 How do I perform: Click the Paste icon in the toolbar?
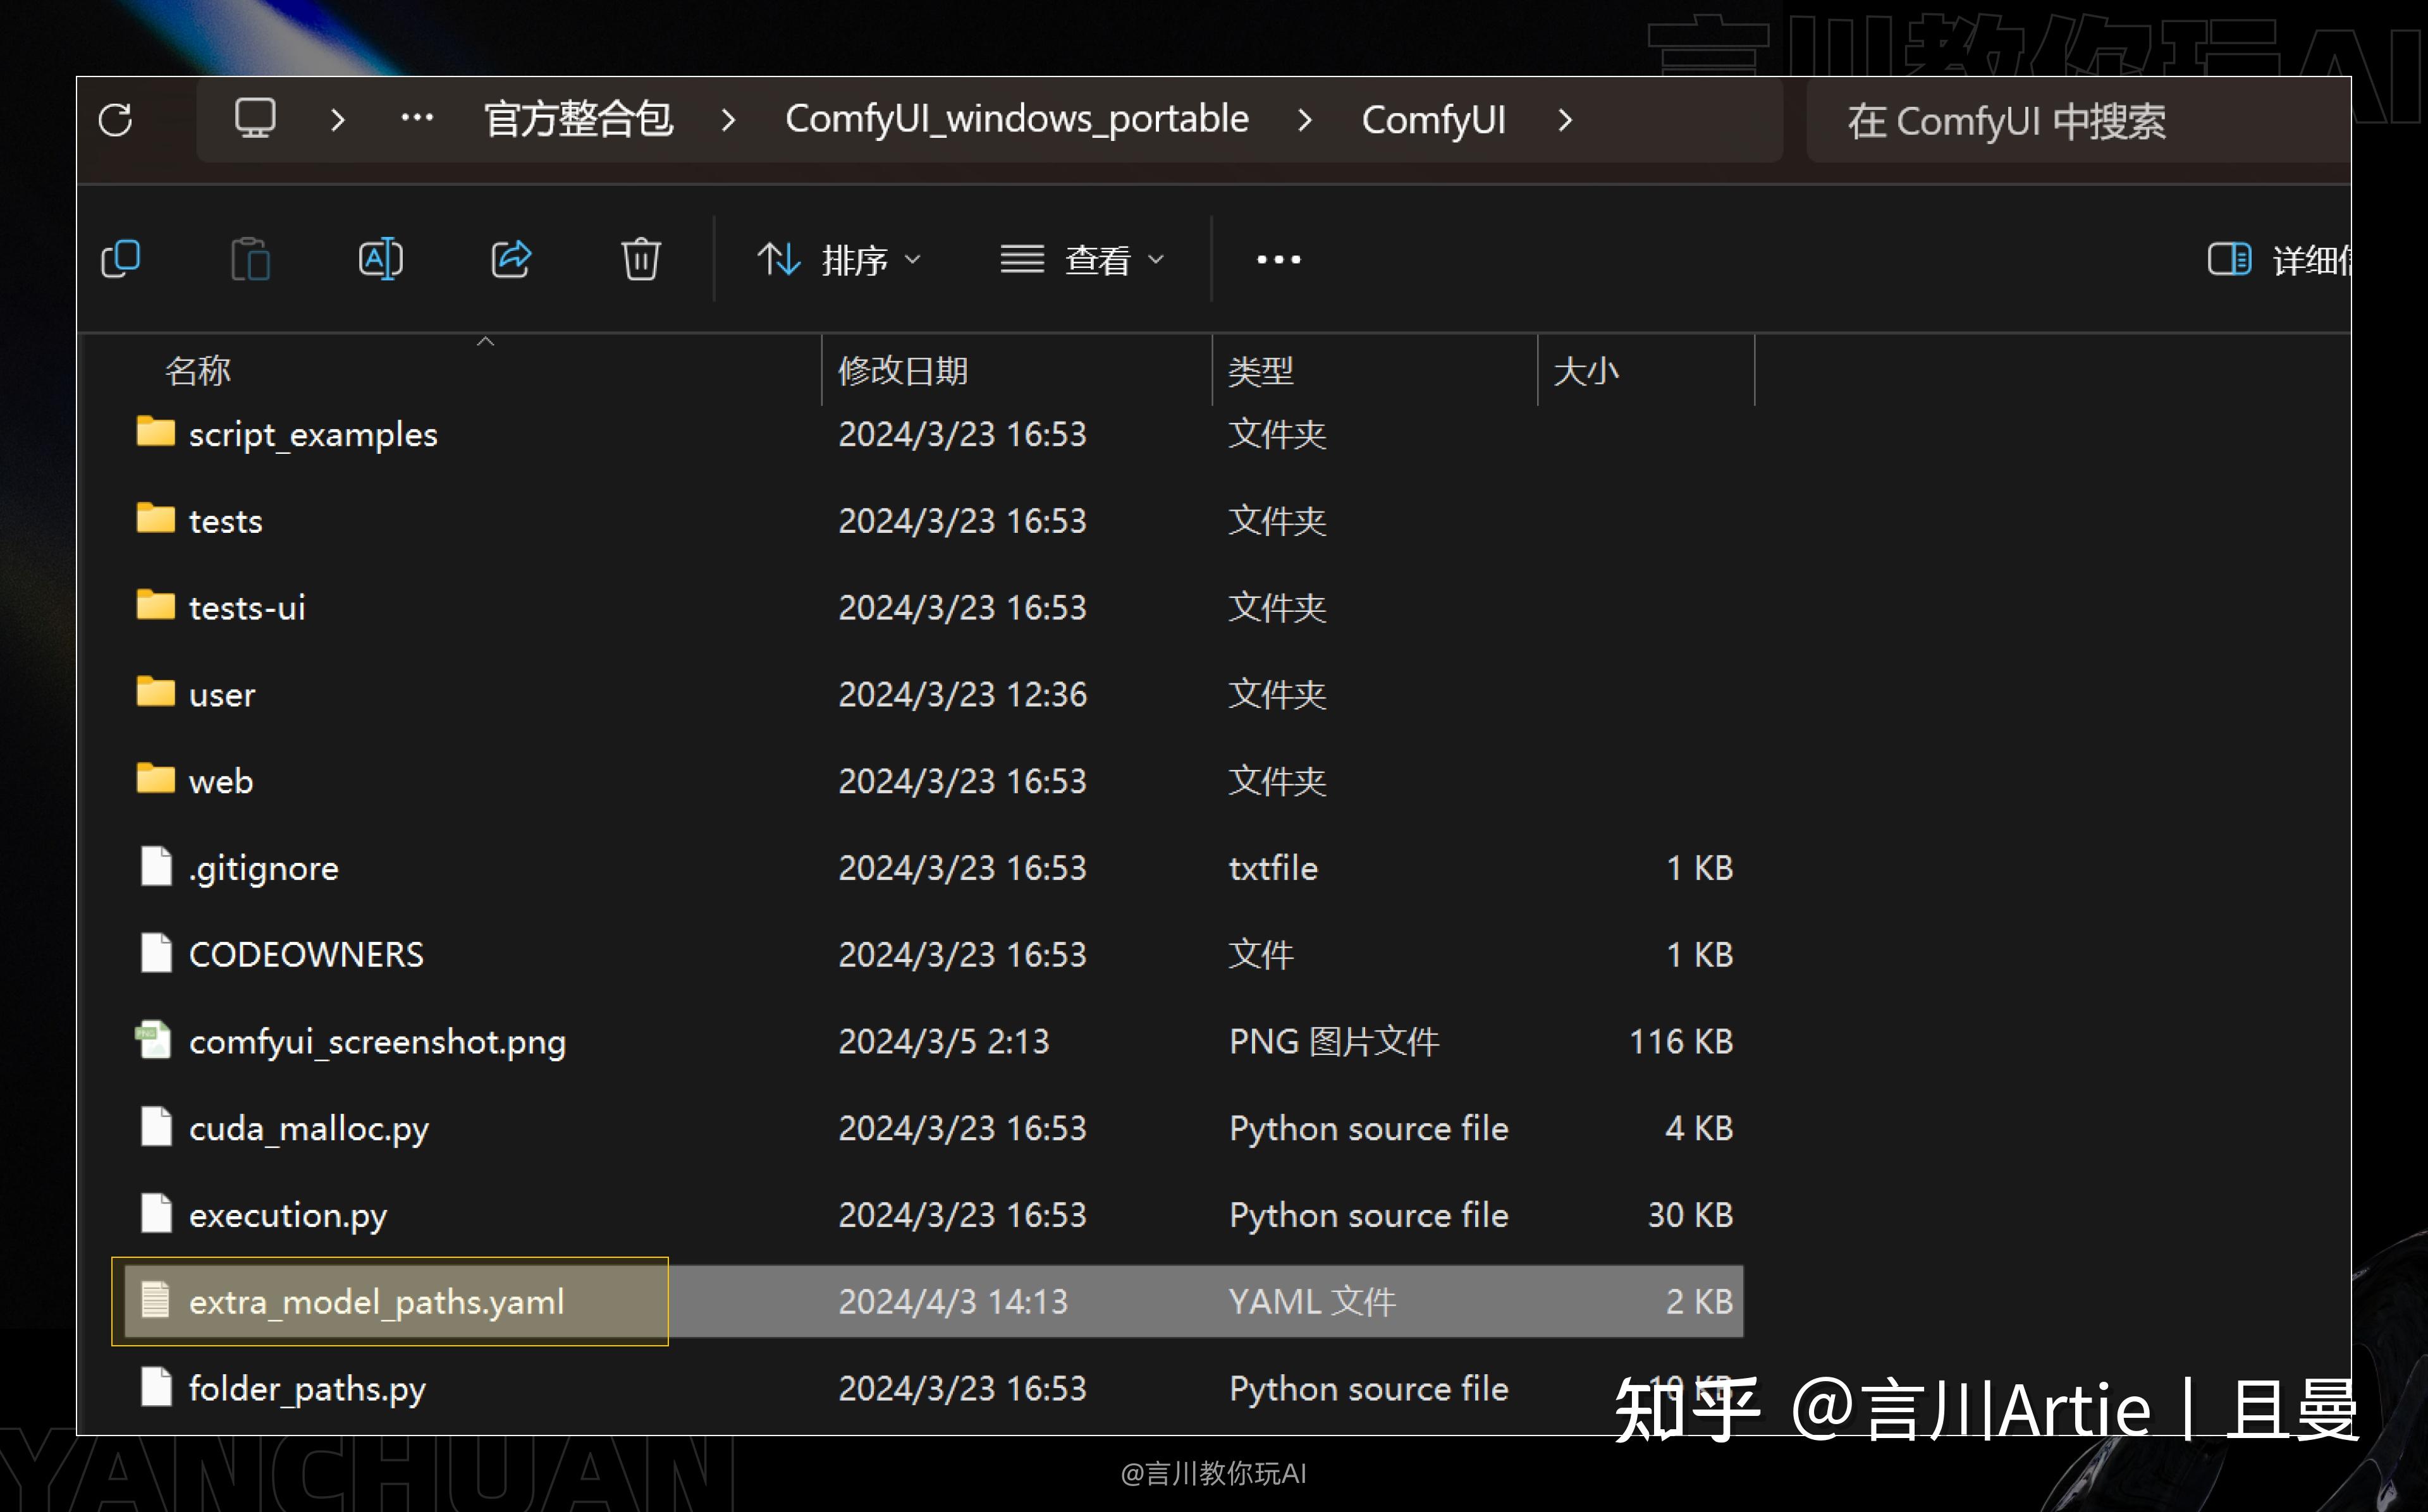click(251, 259)
